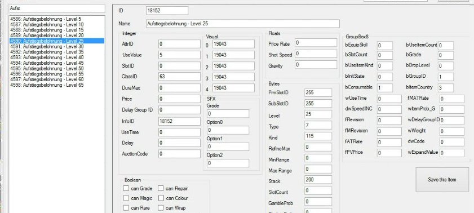The image size is (474, 213).
Task: Click the GambleProb input field
Action: pos(318,202)
